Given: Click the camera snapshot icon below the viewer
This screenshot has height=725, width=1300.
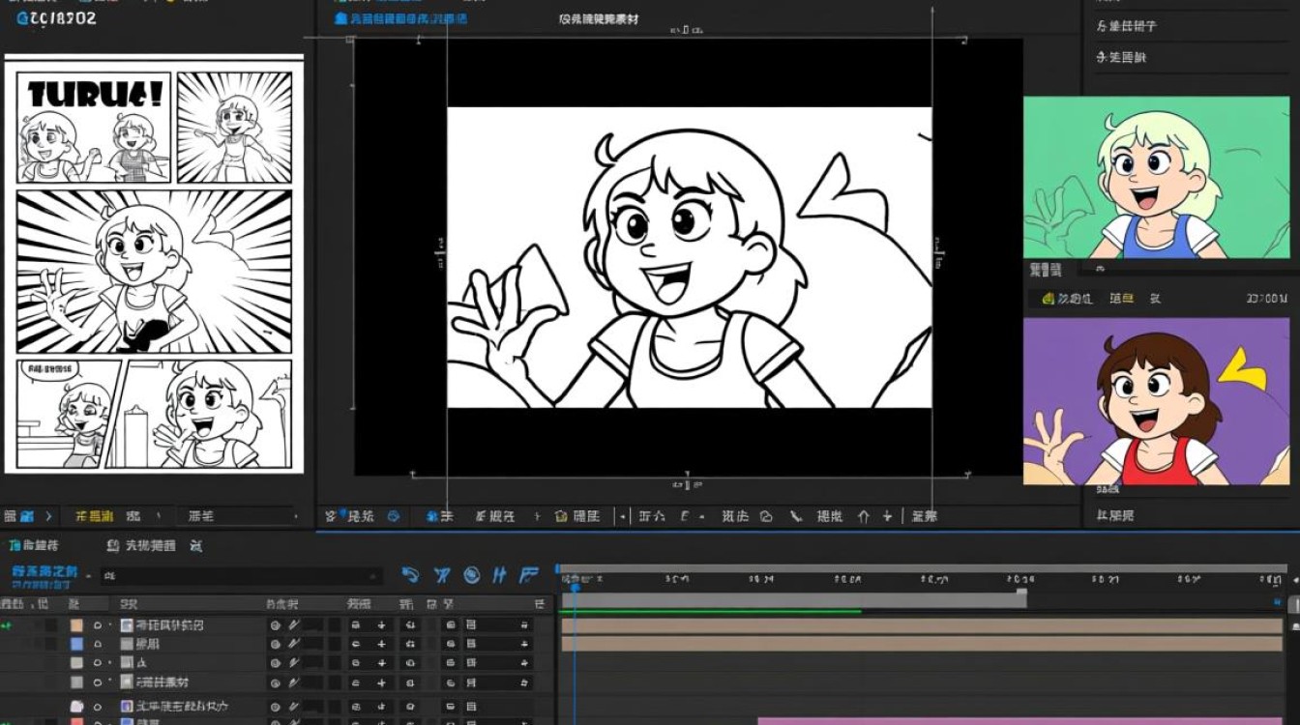Looking at the screenshot, I should [561, 517].
